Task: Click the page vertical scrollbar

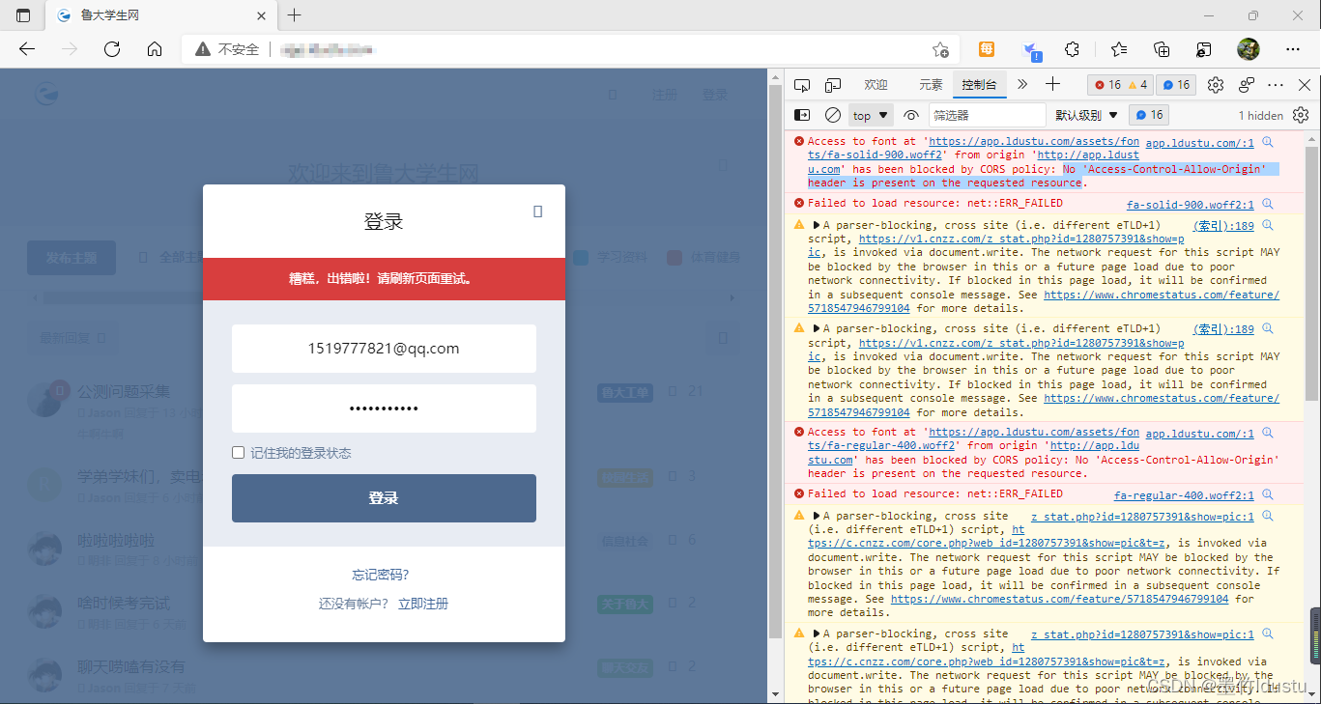Action: click(775, 360)
